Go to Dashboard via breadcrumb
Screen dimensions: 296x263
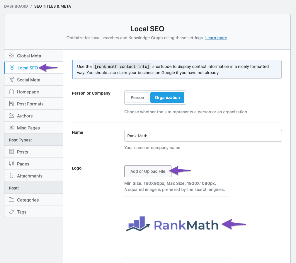[16, 6]
